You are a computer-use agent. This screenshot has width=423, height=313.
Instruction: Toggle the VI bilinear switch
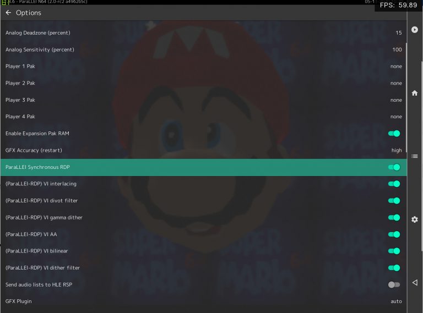[x=394, y=251]
